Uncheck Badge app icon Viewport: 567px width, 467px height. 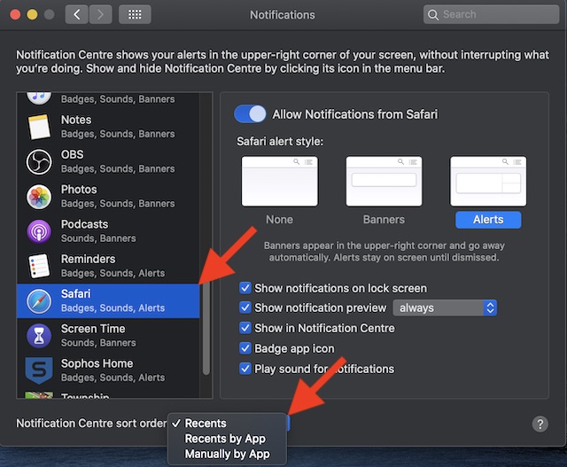245,348
